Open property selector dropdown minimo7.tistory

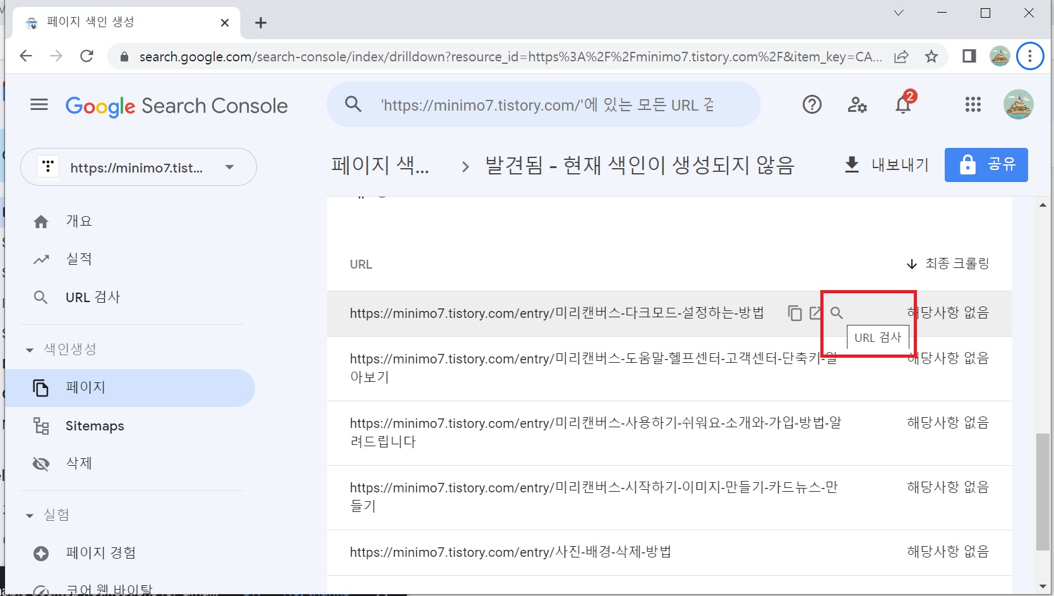[138, 167]
